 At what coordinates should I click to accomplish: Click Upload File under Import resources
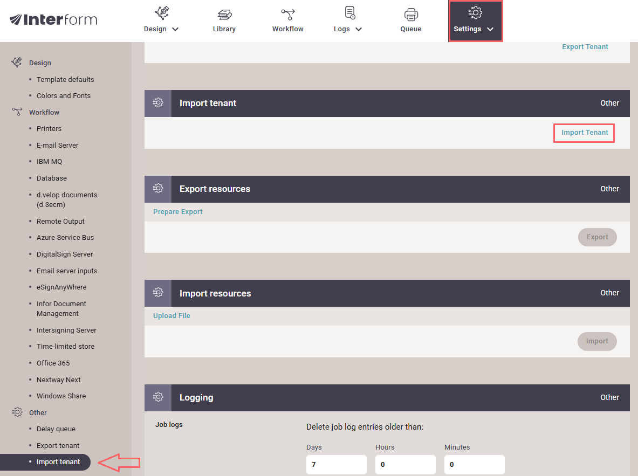point(171,316)
